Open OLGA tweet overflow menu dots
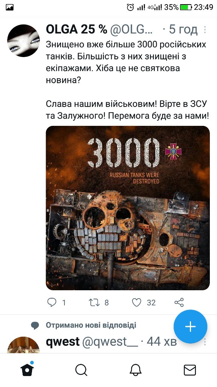Viewport: 217px width, 387px height. [x=205, y=30]
